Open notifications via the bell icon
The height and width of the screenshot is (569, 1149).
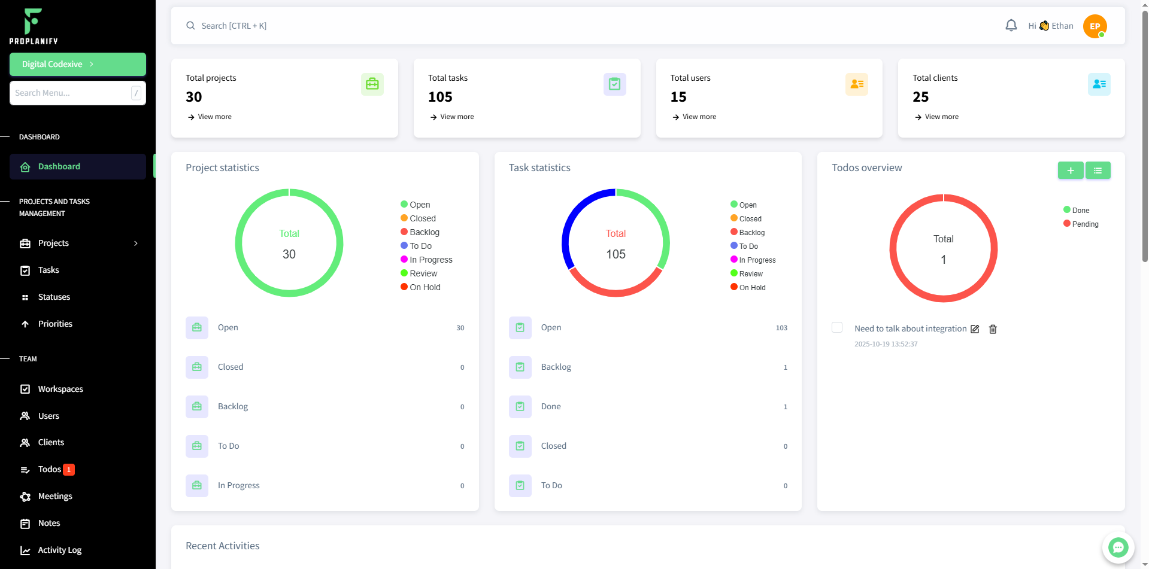(1011, 25)
